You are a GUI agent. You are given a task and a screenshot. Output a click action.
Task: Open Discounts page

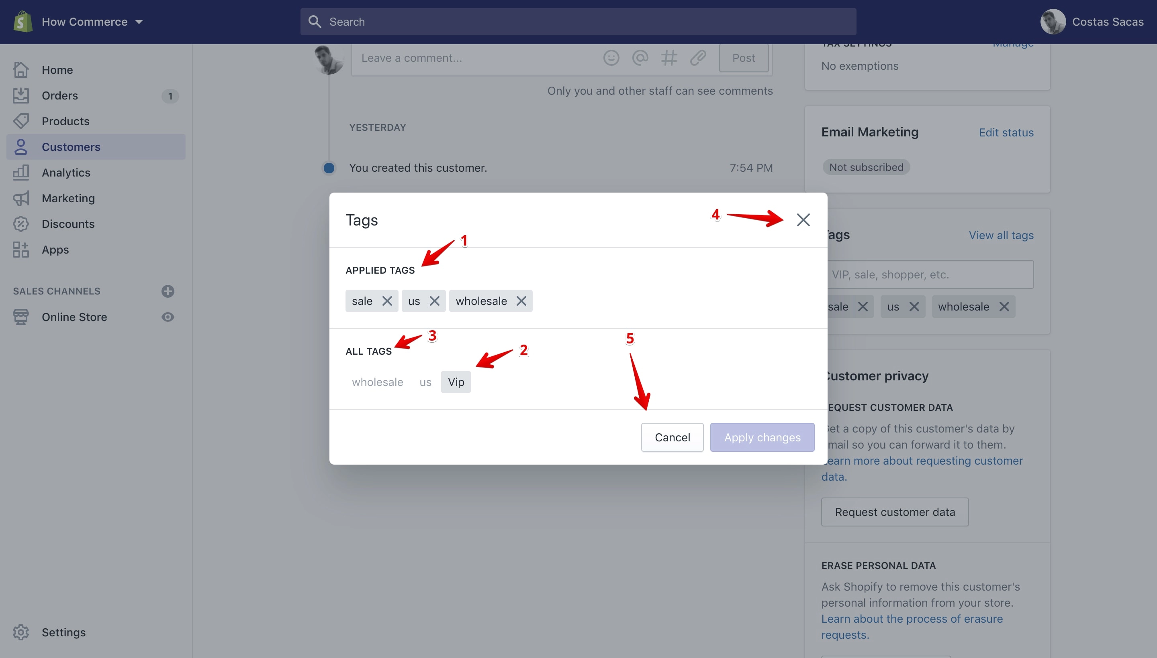[x=68, y=224]
